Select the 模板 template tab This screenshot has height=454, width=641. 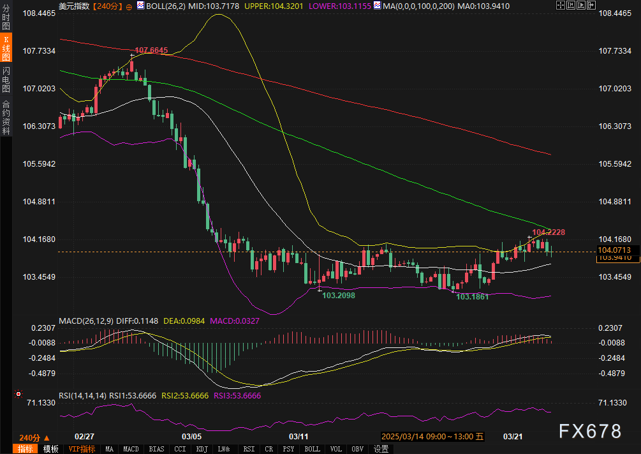point(51,449)
